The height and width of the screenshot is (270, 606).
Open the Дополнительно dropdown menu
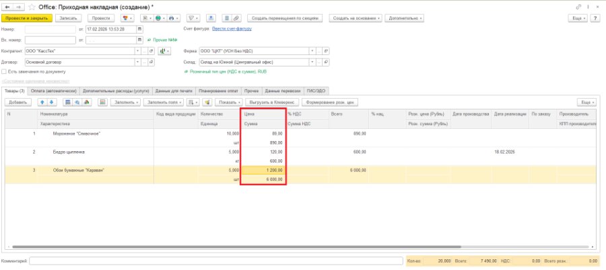point(404,18)
